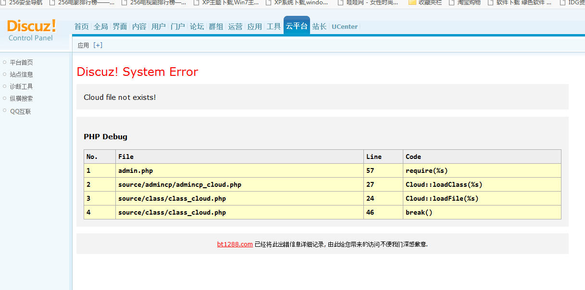This screenshot has width=585, height=290.
Task: Click the Cloud::loadClass(%s) code cell
Action: [482, 184]
